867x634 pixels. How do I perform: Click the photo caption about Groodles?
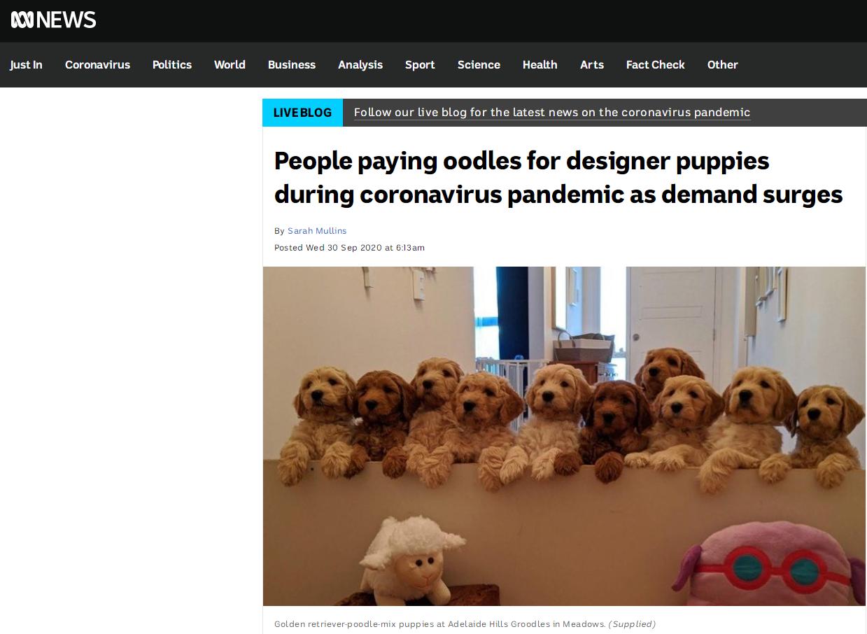click(x=465, y=624)
